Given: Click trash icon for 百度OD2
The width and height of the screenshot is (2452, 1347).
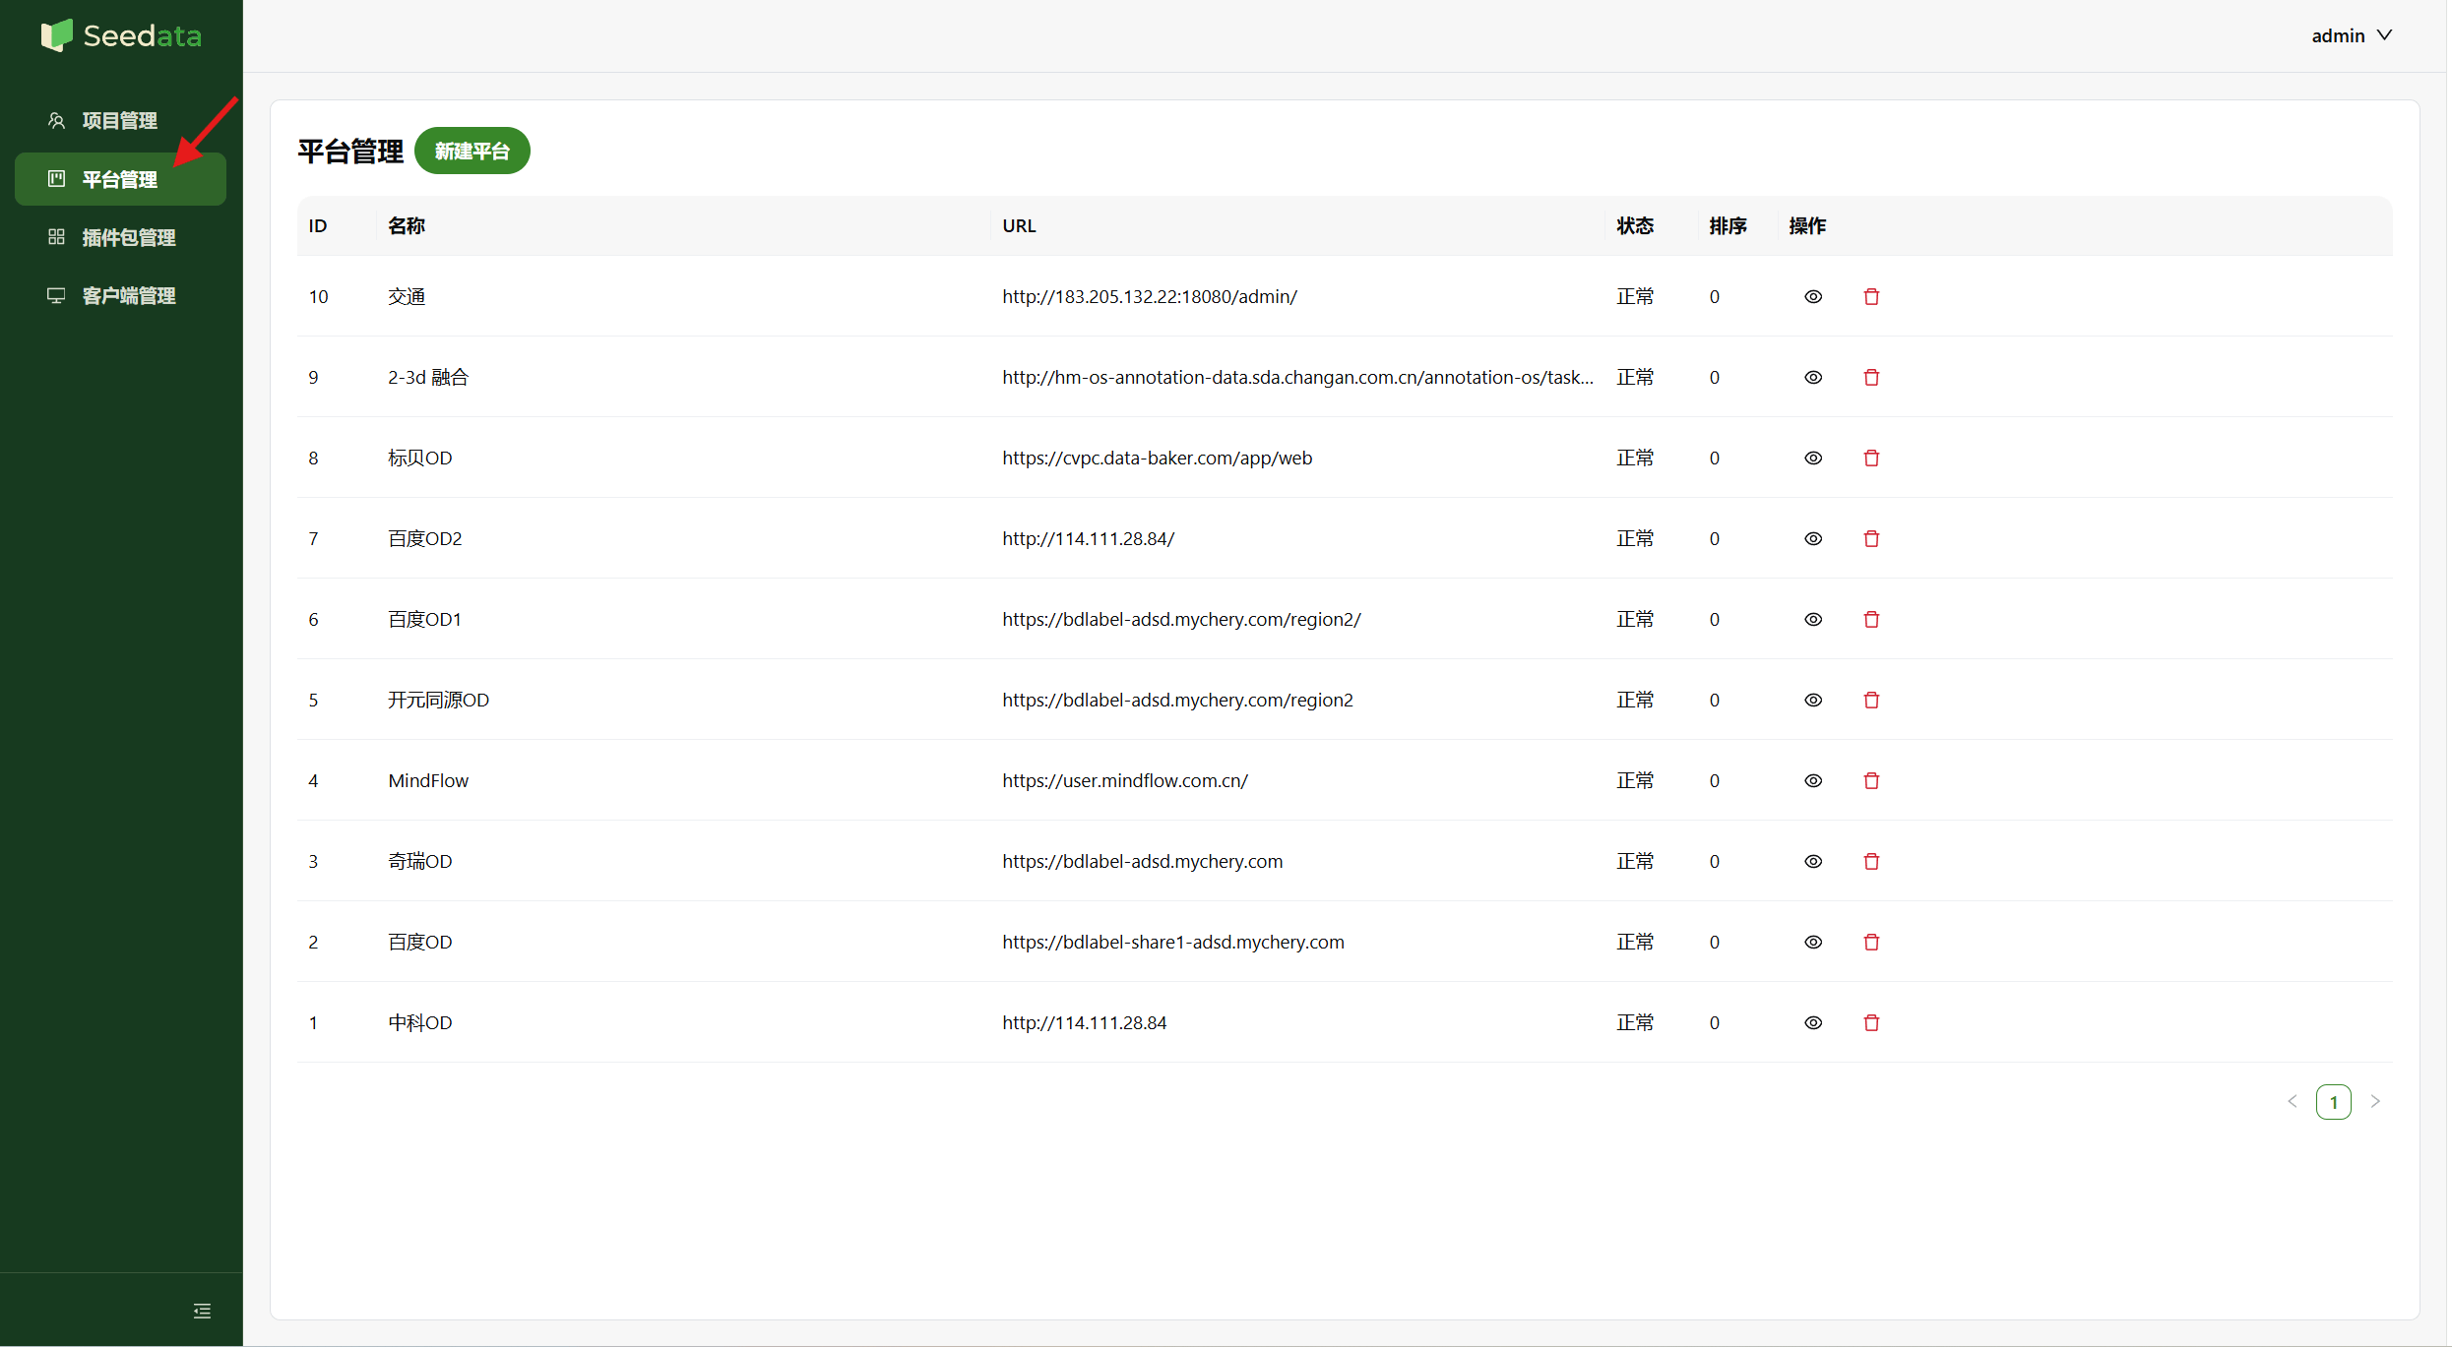Looking at the screenshot, I should pos(1871,538).
